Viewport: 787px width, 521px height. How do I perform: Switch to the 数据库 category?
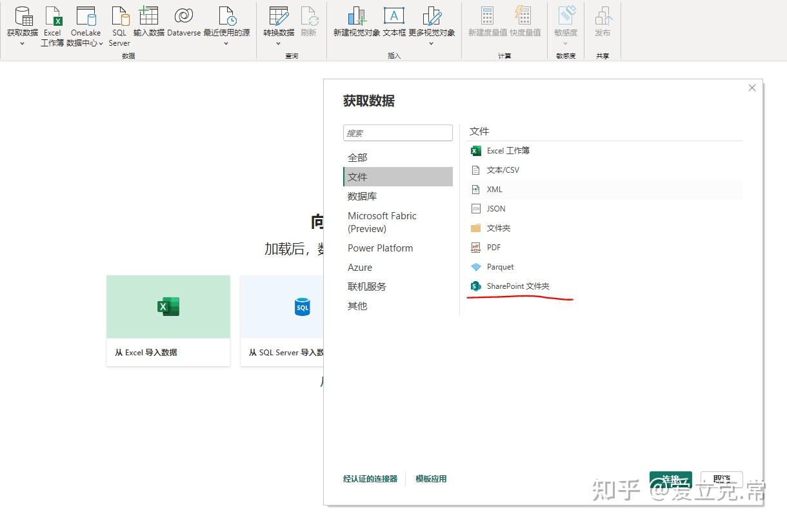point(362,196)
